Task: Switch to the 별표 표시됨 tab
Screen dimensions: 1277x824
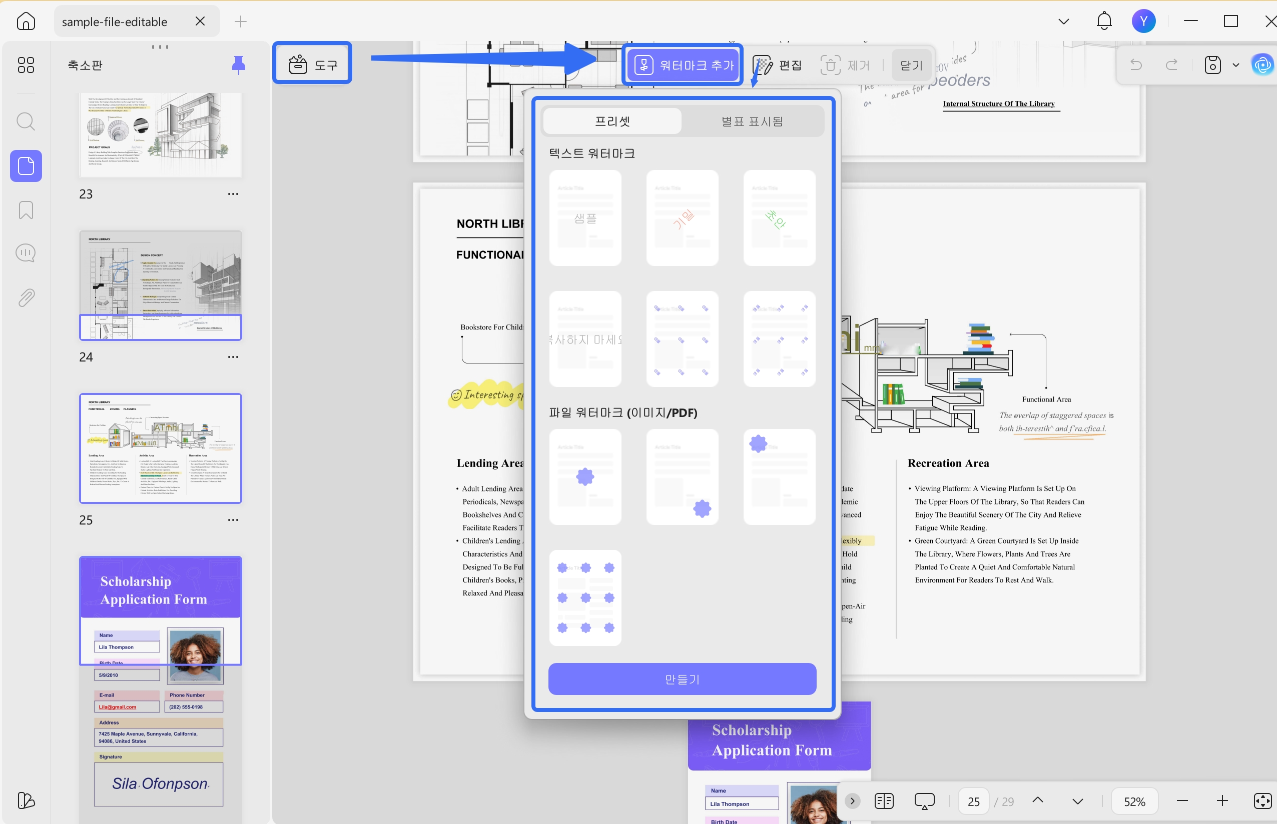Action: tap(752, 121)
